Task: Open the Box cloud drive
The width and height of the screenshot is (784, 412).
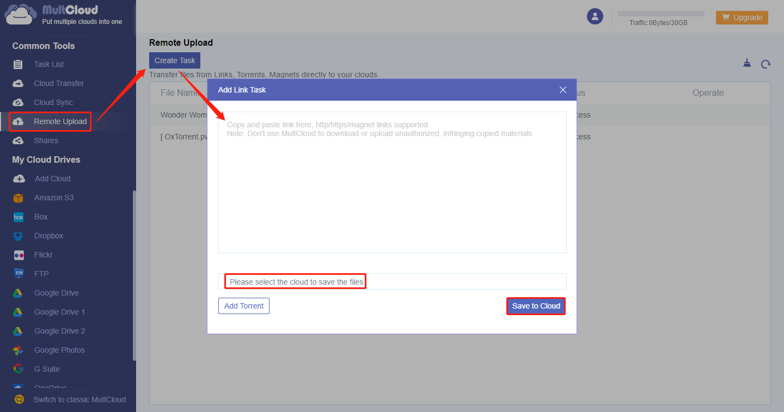Action: click(x=41, y=217)
